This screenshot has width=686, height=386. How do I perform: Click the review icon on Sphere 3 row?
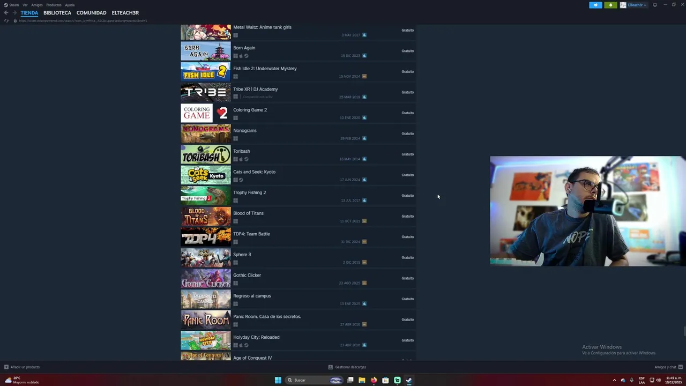364,262
